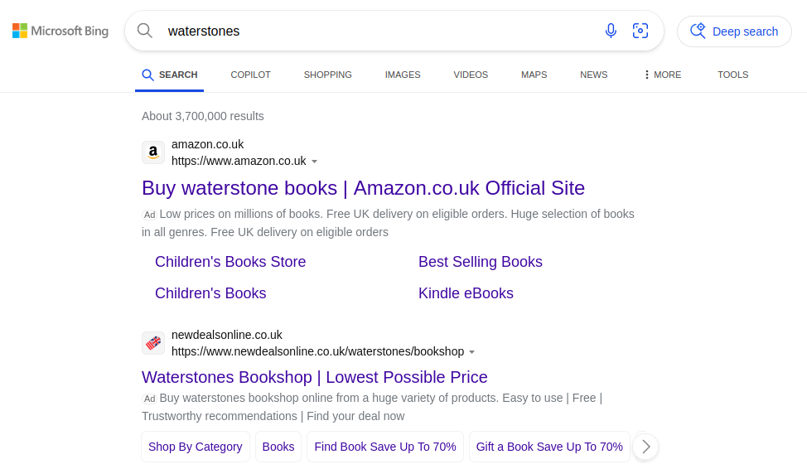Image resolution: width=807 pixels, height=469 pixels.
Task: Click the Shop By Category chip
Action: point(196,447)
